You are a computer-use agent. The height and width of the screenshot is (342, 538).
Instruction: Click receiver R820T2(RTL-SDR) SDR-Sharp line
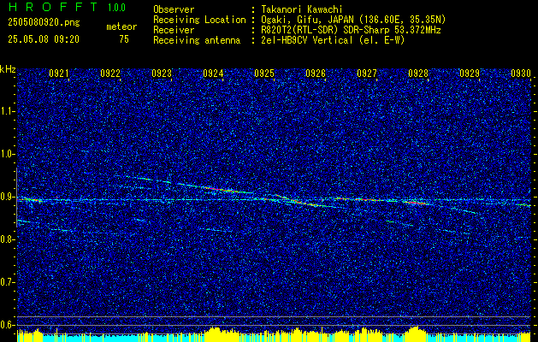tap(351, 30)
